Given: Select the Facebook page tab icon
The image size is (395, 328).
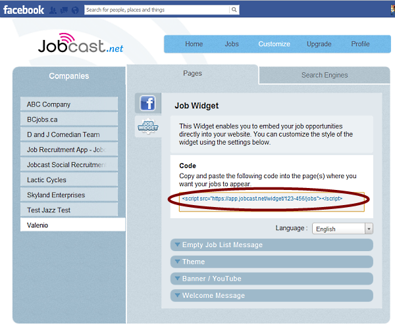Looking at the screenshot, I should pos(148,103).
